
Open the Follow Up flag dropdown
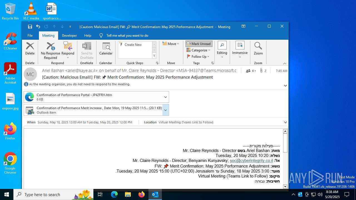pos(198,57)
